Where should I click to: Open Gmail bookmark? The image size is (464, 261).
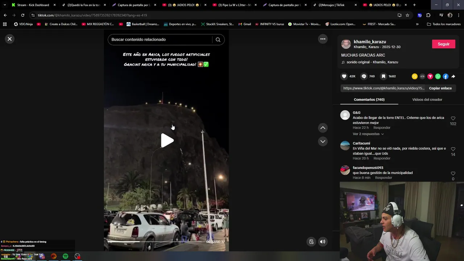(245, 24)
